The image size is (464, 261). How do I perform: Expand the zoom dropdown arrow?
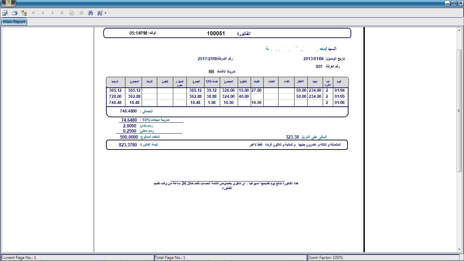click(x=106, y=13)
